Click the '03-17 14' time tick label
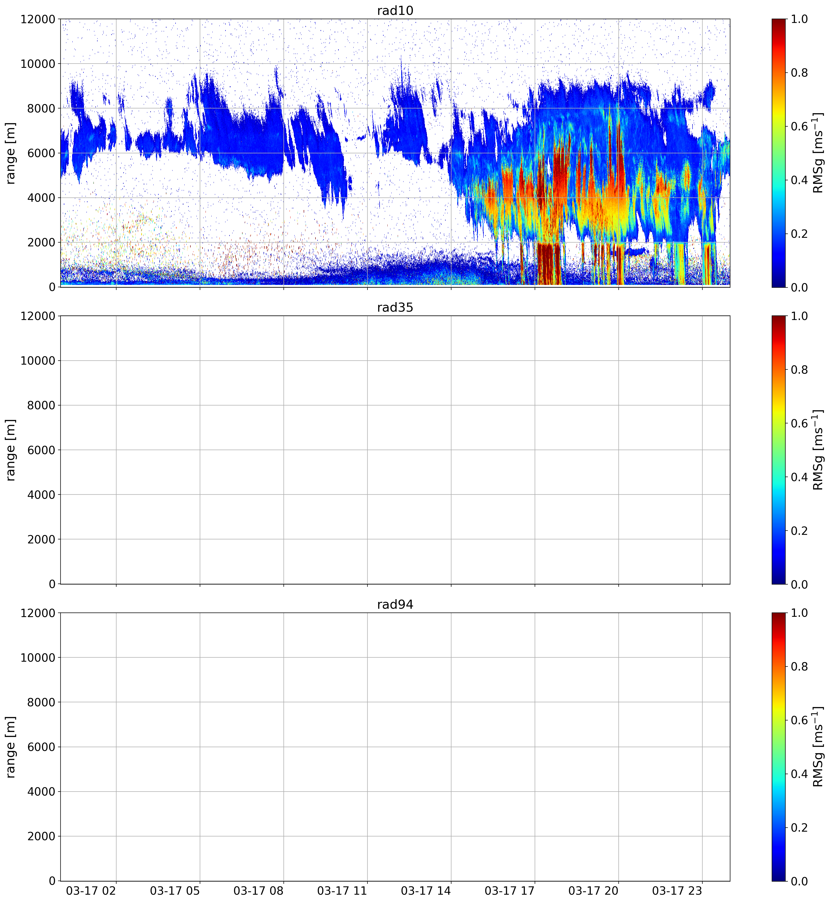Image resolution: width=831 pixels, height=902 pixels. pyautogui.click(x=426, y=891)
